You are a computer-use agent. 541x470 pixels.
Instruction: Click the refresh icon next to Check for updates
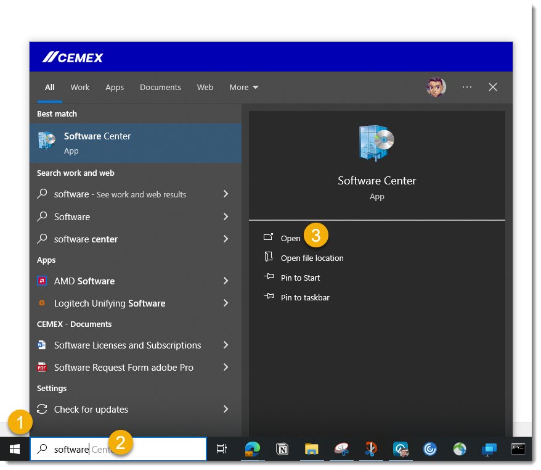[x=43, y=409]
